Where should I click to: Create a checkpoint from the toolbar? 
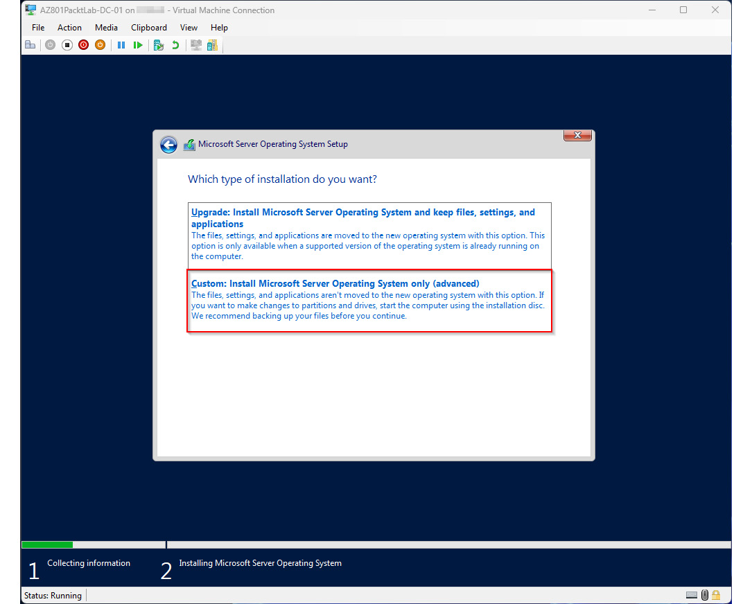pyautogui.click(x=159, y=45)
